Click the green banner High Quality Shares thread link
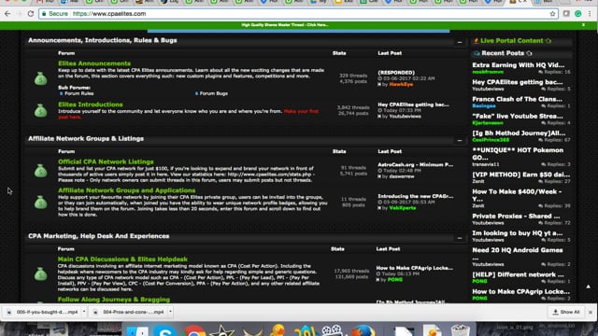Image resolution: width=598 pixels, height=336 pixels. (285, 25)
